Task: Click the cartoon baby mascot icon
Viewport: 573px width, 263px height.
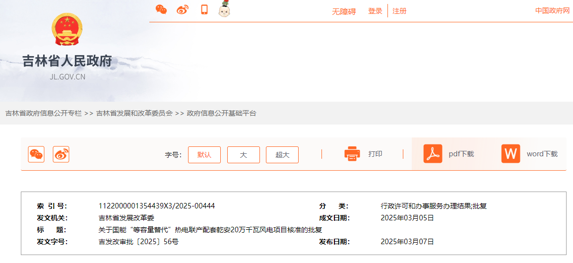Action: click(224, 9)
